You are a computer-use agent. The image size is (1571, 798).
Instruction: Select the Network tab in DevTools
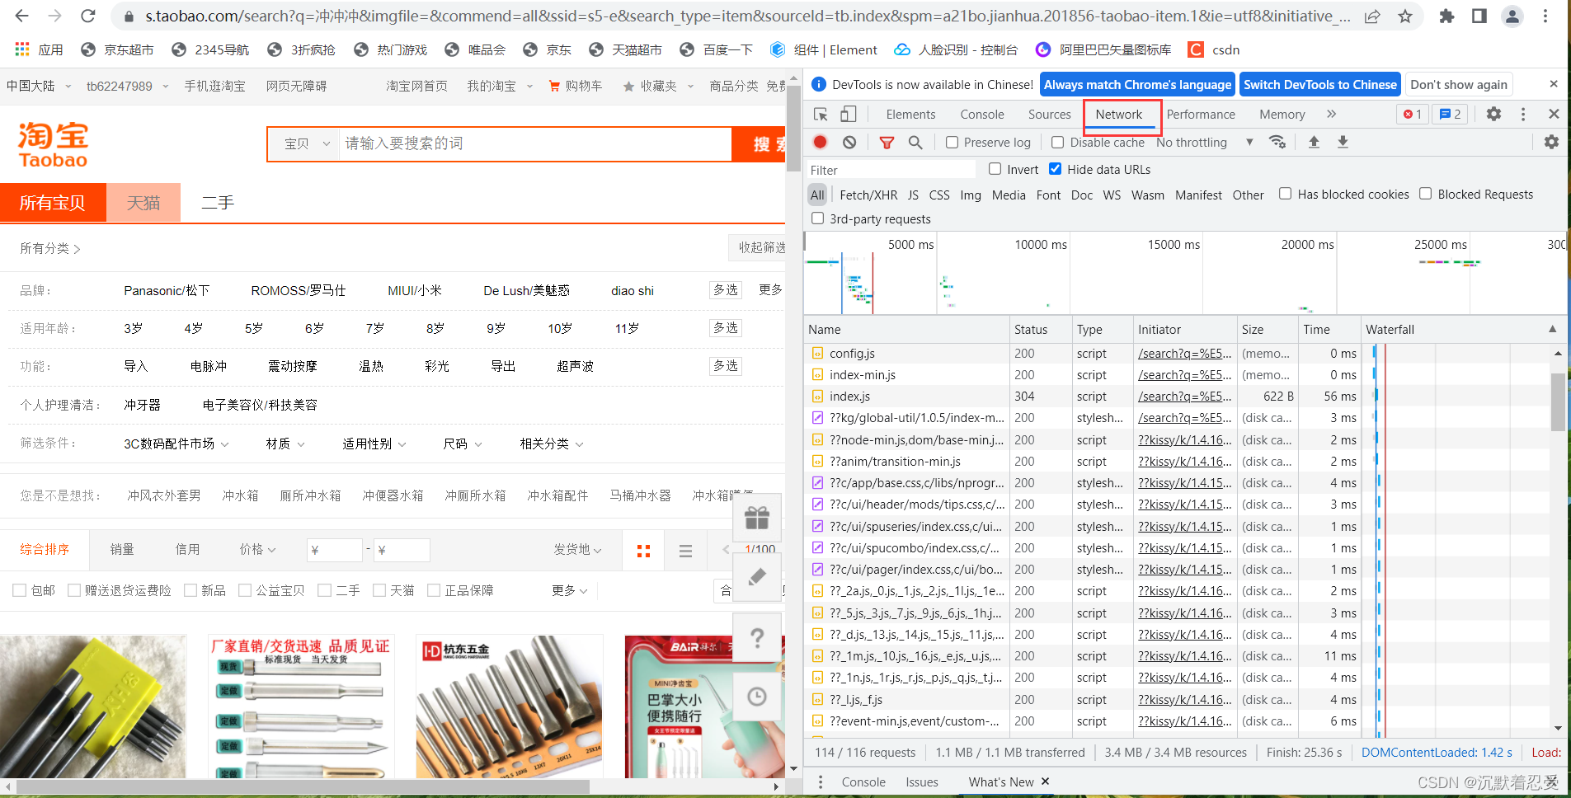pyautogui.click(x=1119, y=115)
